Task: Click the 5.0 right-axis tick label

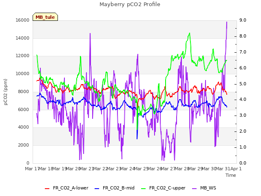Action: (x=243, y=84)
